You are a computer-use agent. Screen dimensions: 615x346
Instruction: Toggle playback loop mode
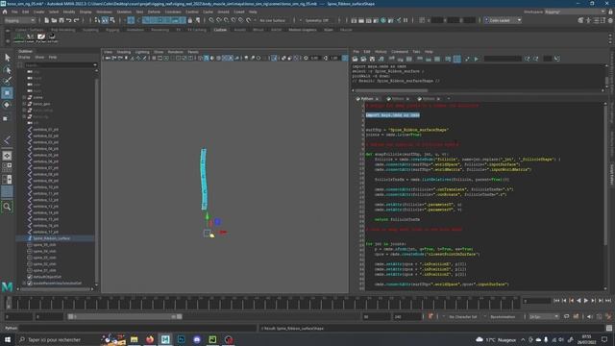pos(566,316)
